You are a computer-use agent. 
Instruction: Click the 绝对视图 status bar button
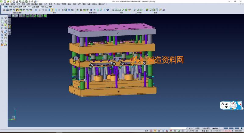tap(206, 128)
